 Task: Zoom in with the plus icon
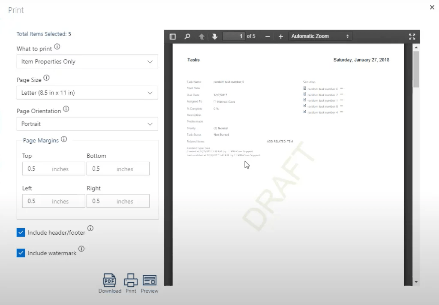click(281, 37)
